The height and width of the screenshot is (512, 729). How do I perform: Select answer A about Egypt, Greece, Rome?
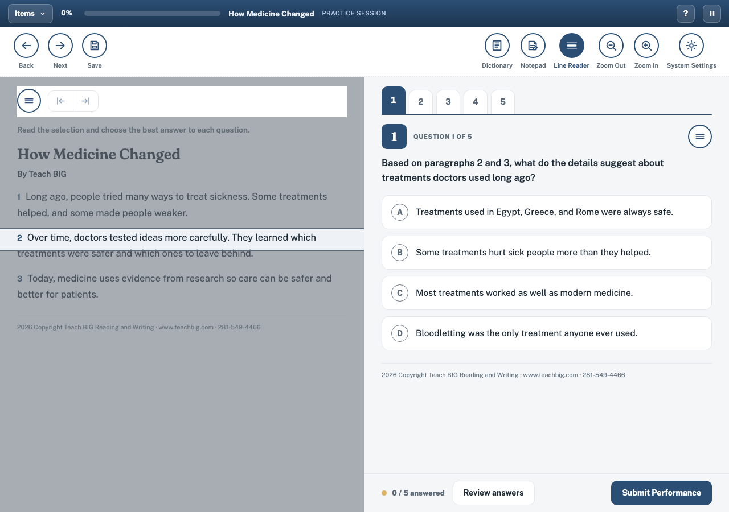pyautogui.click(x=547, y=212)
